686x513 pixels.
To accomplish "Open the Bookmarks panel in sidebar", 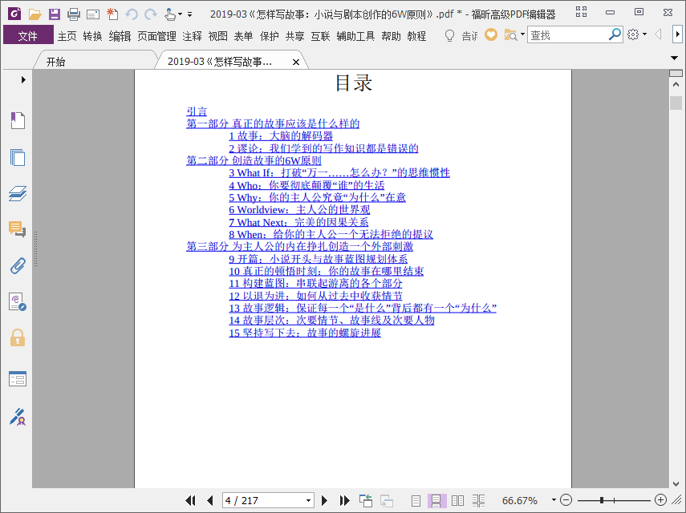I will point(18,120).
